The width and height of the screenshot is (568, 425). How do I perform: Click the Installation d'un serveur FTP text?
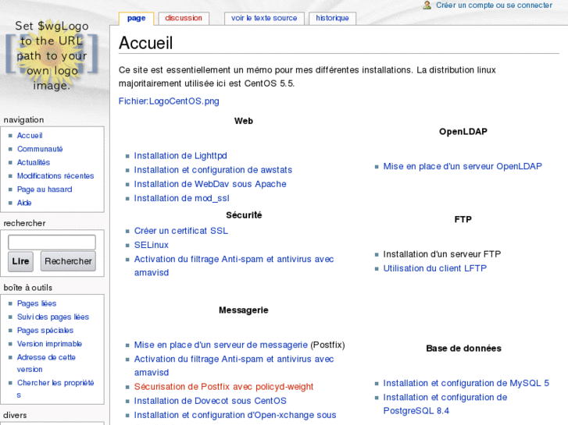click(442, 254)
